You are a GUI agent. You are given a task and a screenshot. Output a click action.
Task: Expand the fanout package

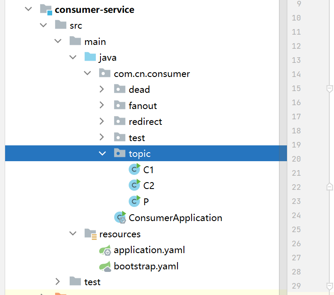[x=102, y=105]
